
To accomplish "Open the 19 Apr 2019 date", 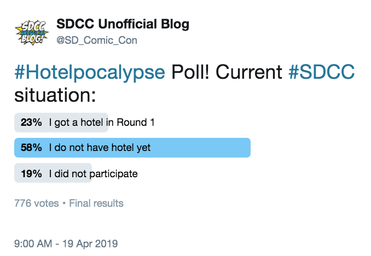I will pos(90,244).
